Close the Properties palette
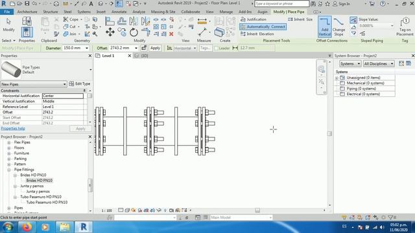The image size is (415, 233). pos(90,56)
